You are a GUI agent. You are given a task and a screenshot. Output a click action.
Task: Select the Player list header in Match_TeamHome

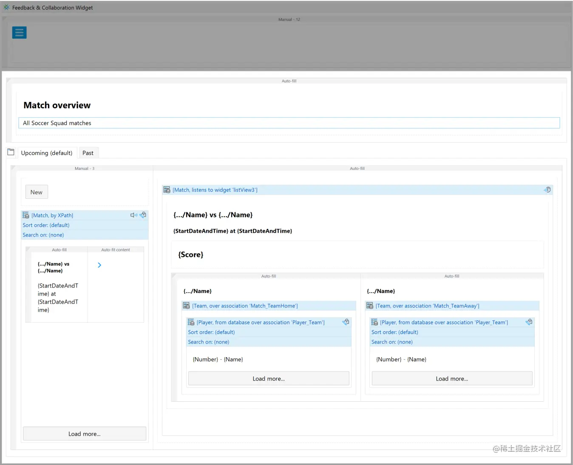tap(269, 322)
